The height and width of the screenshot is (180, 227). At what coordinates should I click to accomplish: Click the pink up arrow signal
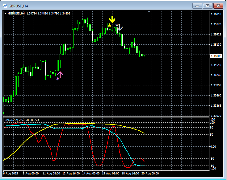point(60,74)
